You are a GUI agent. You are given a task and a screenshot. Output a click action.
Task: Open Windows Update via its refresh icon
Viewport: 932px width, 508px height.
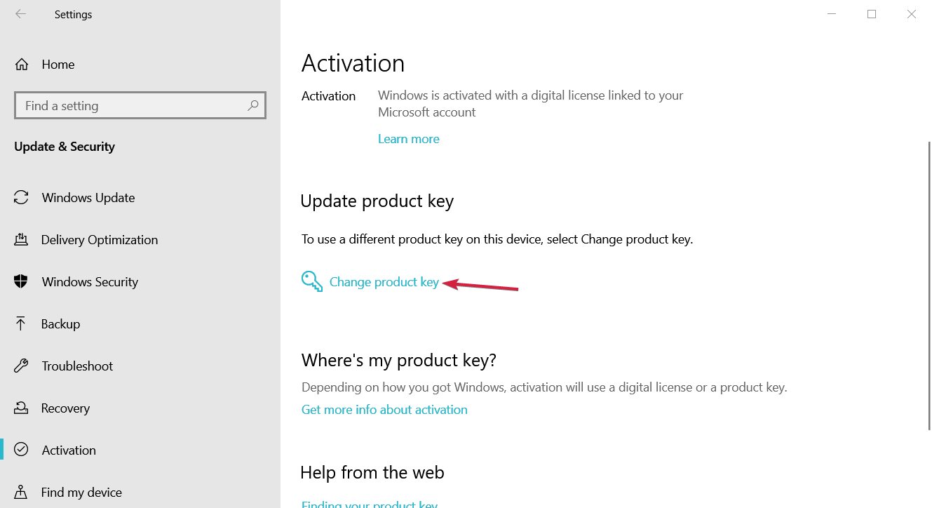pos(21,197)
